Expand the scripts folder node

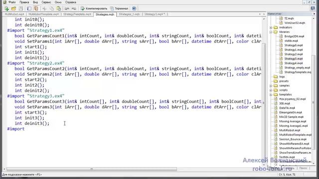(271, 90)
